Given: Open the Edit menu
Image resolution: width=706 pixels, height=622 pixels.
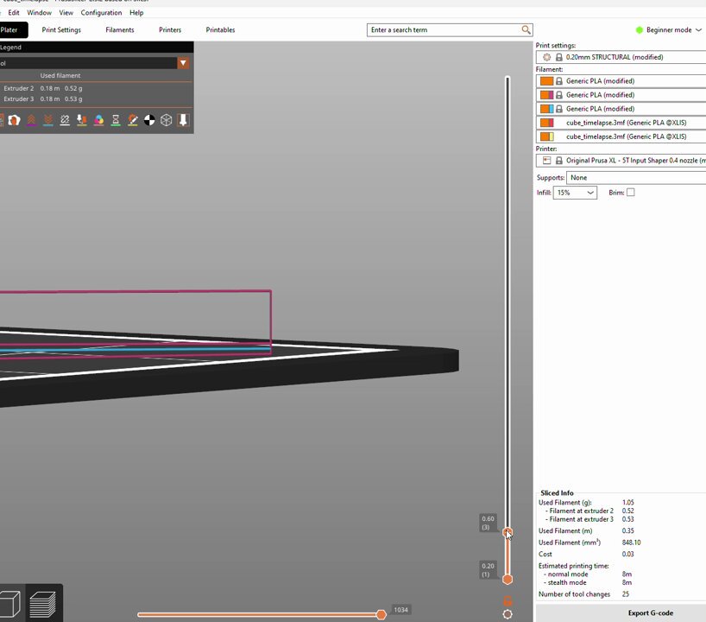Looking at the screenshot, I should point(14,13).
